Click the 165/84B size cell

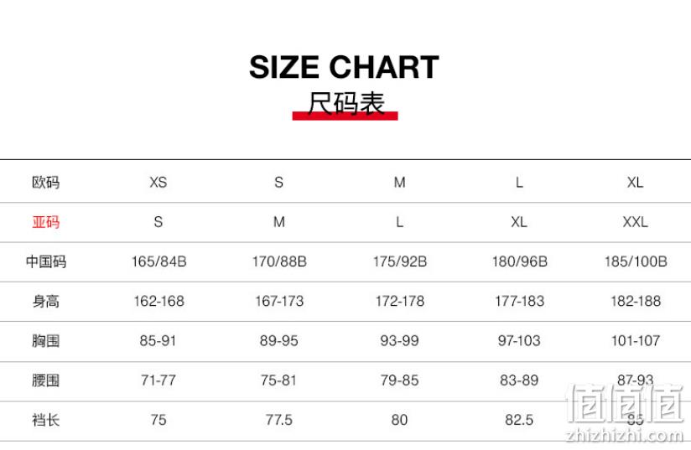point(158,261)
